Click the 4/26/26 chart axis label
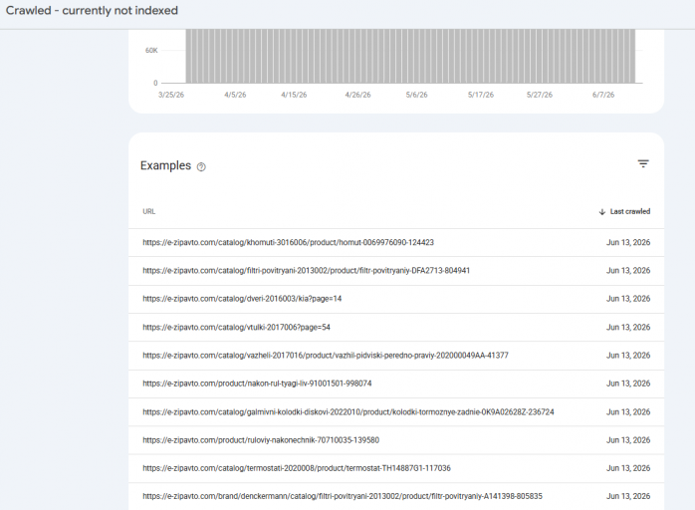Viewport: 695px width, 510px height. [357, 95]
